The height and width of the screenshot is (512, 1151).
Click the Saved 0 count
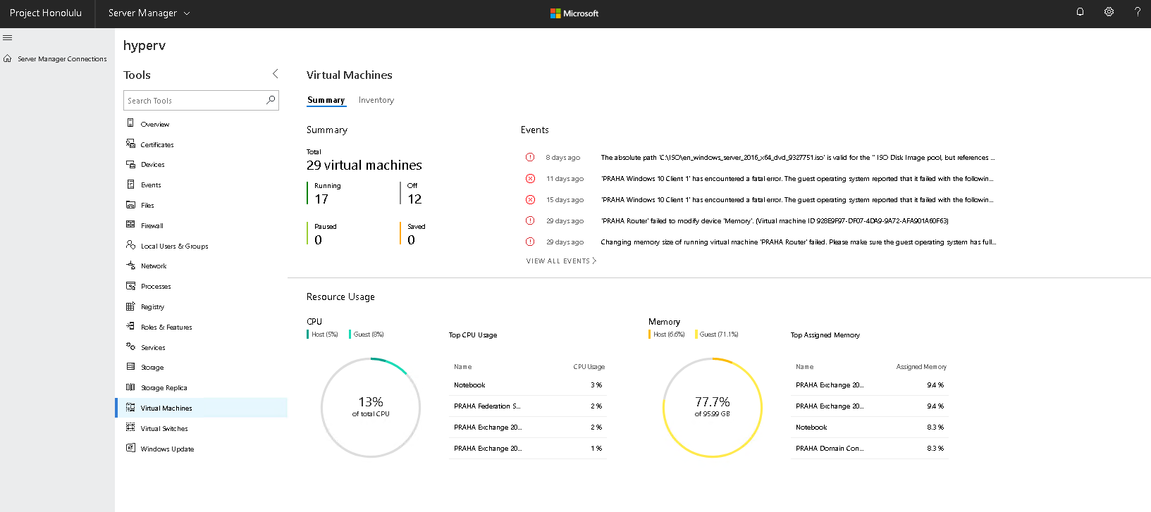coord(413,234)
